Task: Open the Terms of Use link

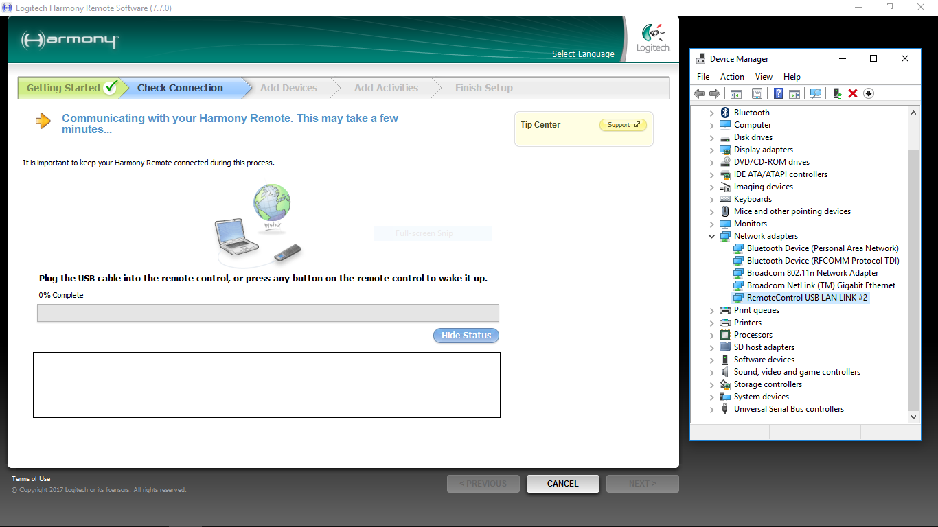Action: (x=31, y=479)
